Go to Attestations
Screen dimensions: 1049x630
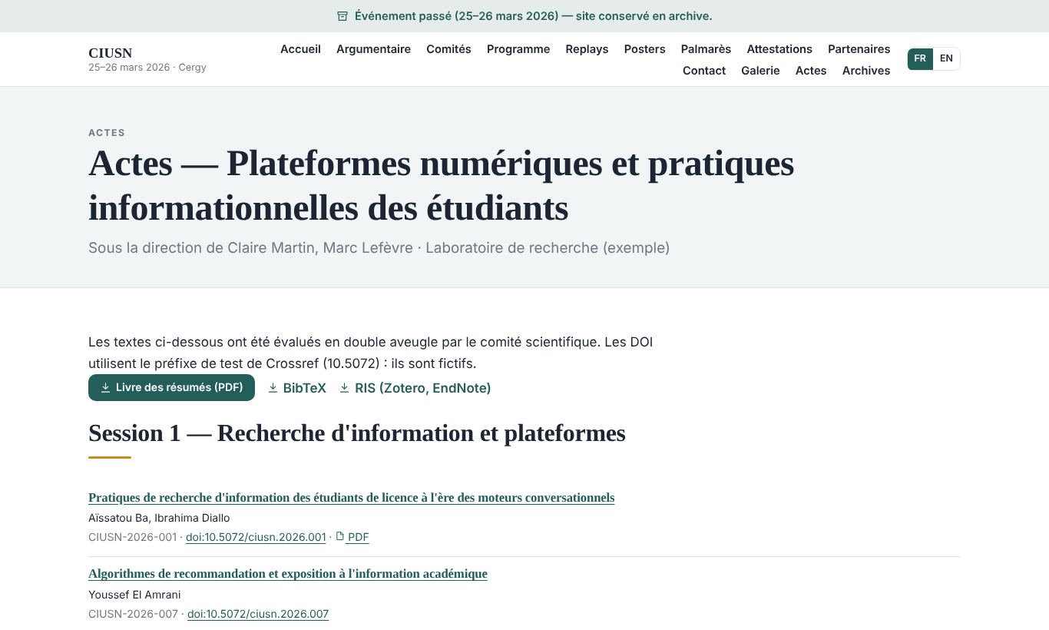pos(779,49)
